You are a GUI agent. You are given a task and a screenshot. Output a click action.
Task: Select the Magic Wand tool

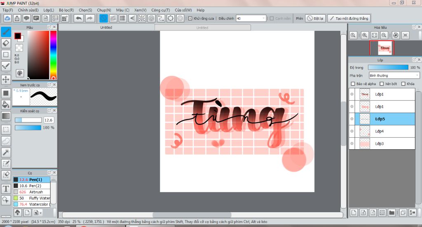click(6, 152)
